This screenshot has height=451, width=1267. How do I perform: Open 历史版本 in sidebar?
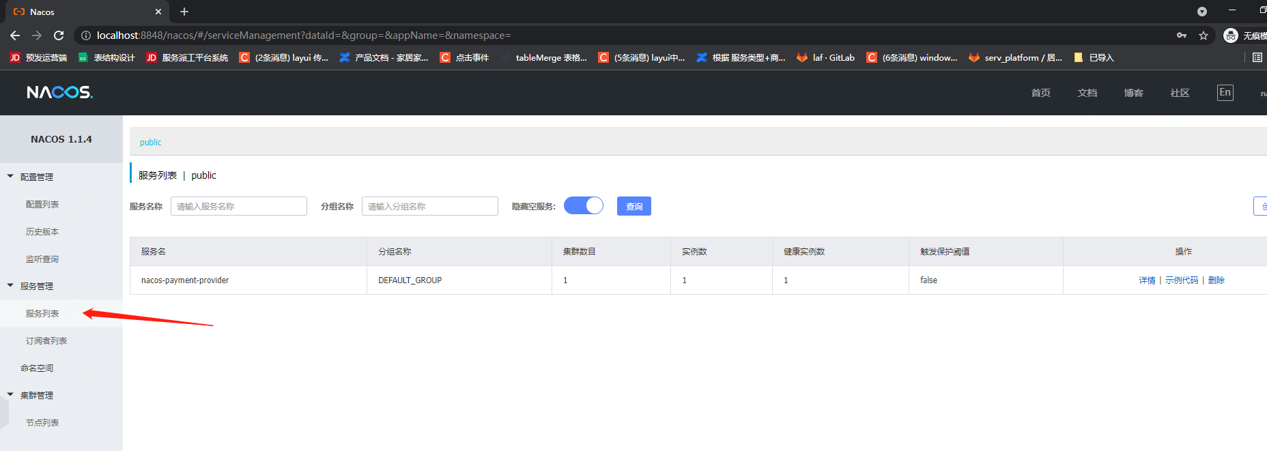(x=42, y=231)
